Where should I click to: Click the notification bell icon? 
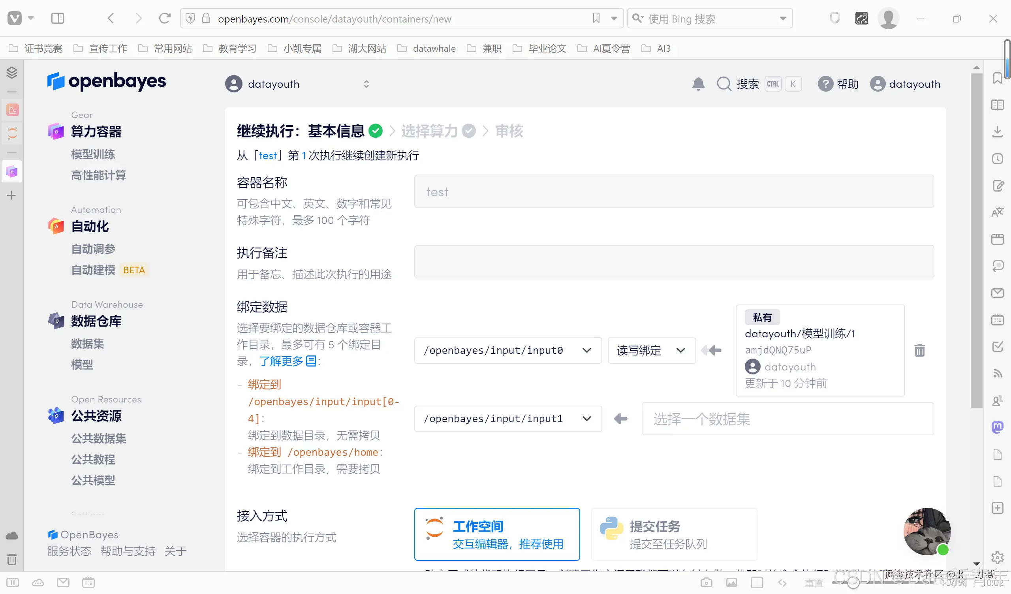698,84
